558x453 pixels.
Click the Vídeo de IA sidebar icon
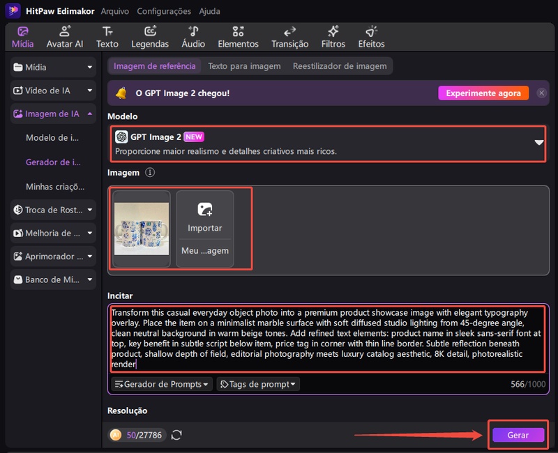coord(18,91)
